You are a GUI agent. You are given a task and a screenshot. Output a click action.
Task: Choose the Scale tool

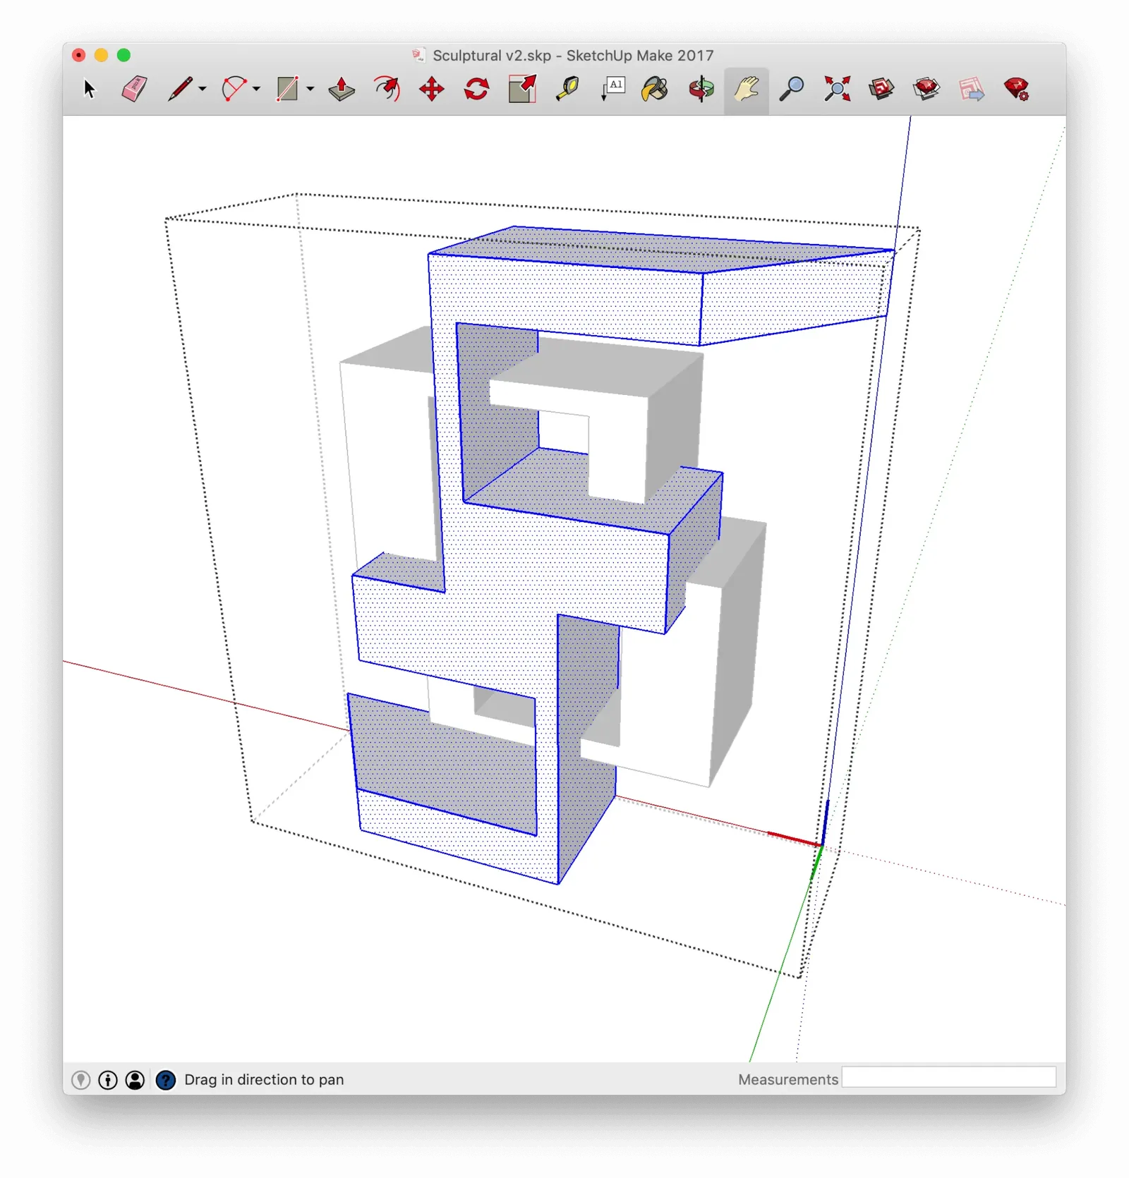(x=522, y=90)
